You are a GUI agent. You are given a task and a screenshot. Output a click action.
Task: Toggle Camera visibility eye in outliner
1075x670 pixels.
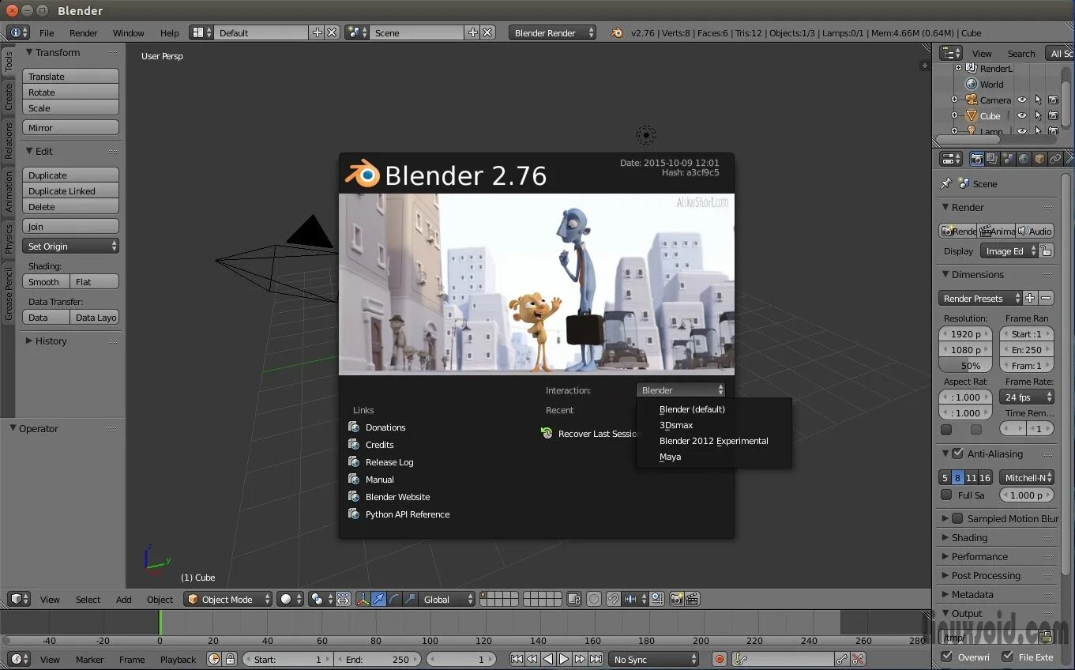pyautogui.click(x=1021, y=100)
